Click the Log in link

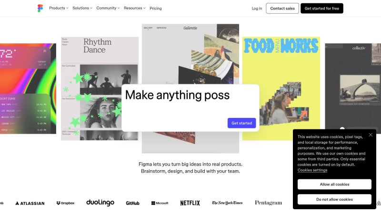coord(257,9)
